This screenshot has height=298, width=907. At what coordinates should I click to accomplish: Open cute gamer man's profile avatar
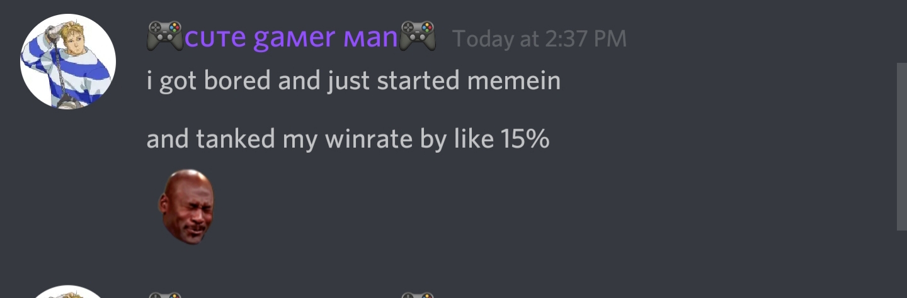pyautogui.click(x=68, y=62)
